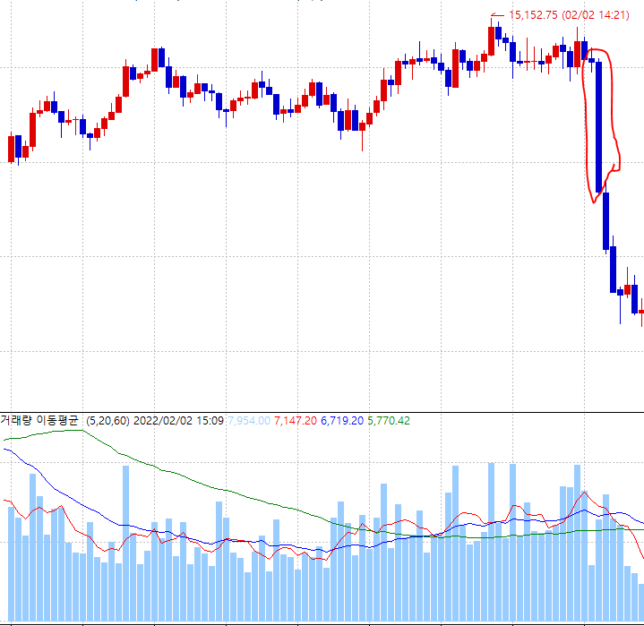Select the red 7,147.20 average value
The width and height of the screenshot is (644, 626).
point(296,420)
